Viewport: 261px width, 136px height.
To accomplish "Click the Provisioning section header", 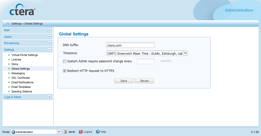I will coord(28,43).
